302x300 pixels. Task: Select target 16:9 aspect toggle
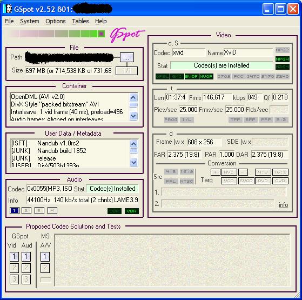tap(280, 172)
